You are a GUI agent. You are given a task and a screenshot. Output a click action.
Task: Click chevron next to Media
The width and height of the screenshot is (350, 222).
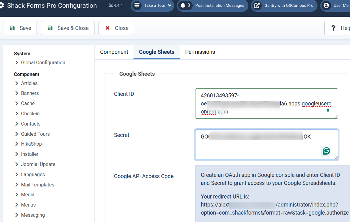pyautogui.click(x=17, y=195)
